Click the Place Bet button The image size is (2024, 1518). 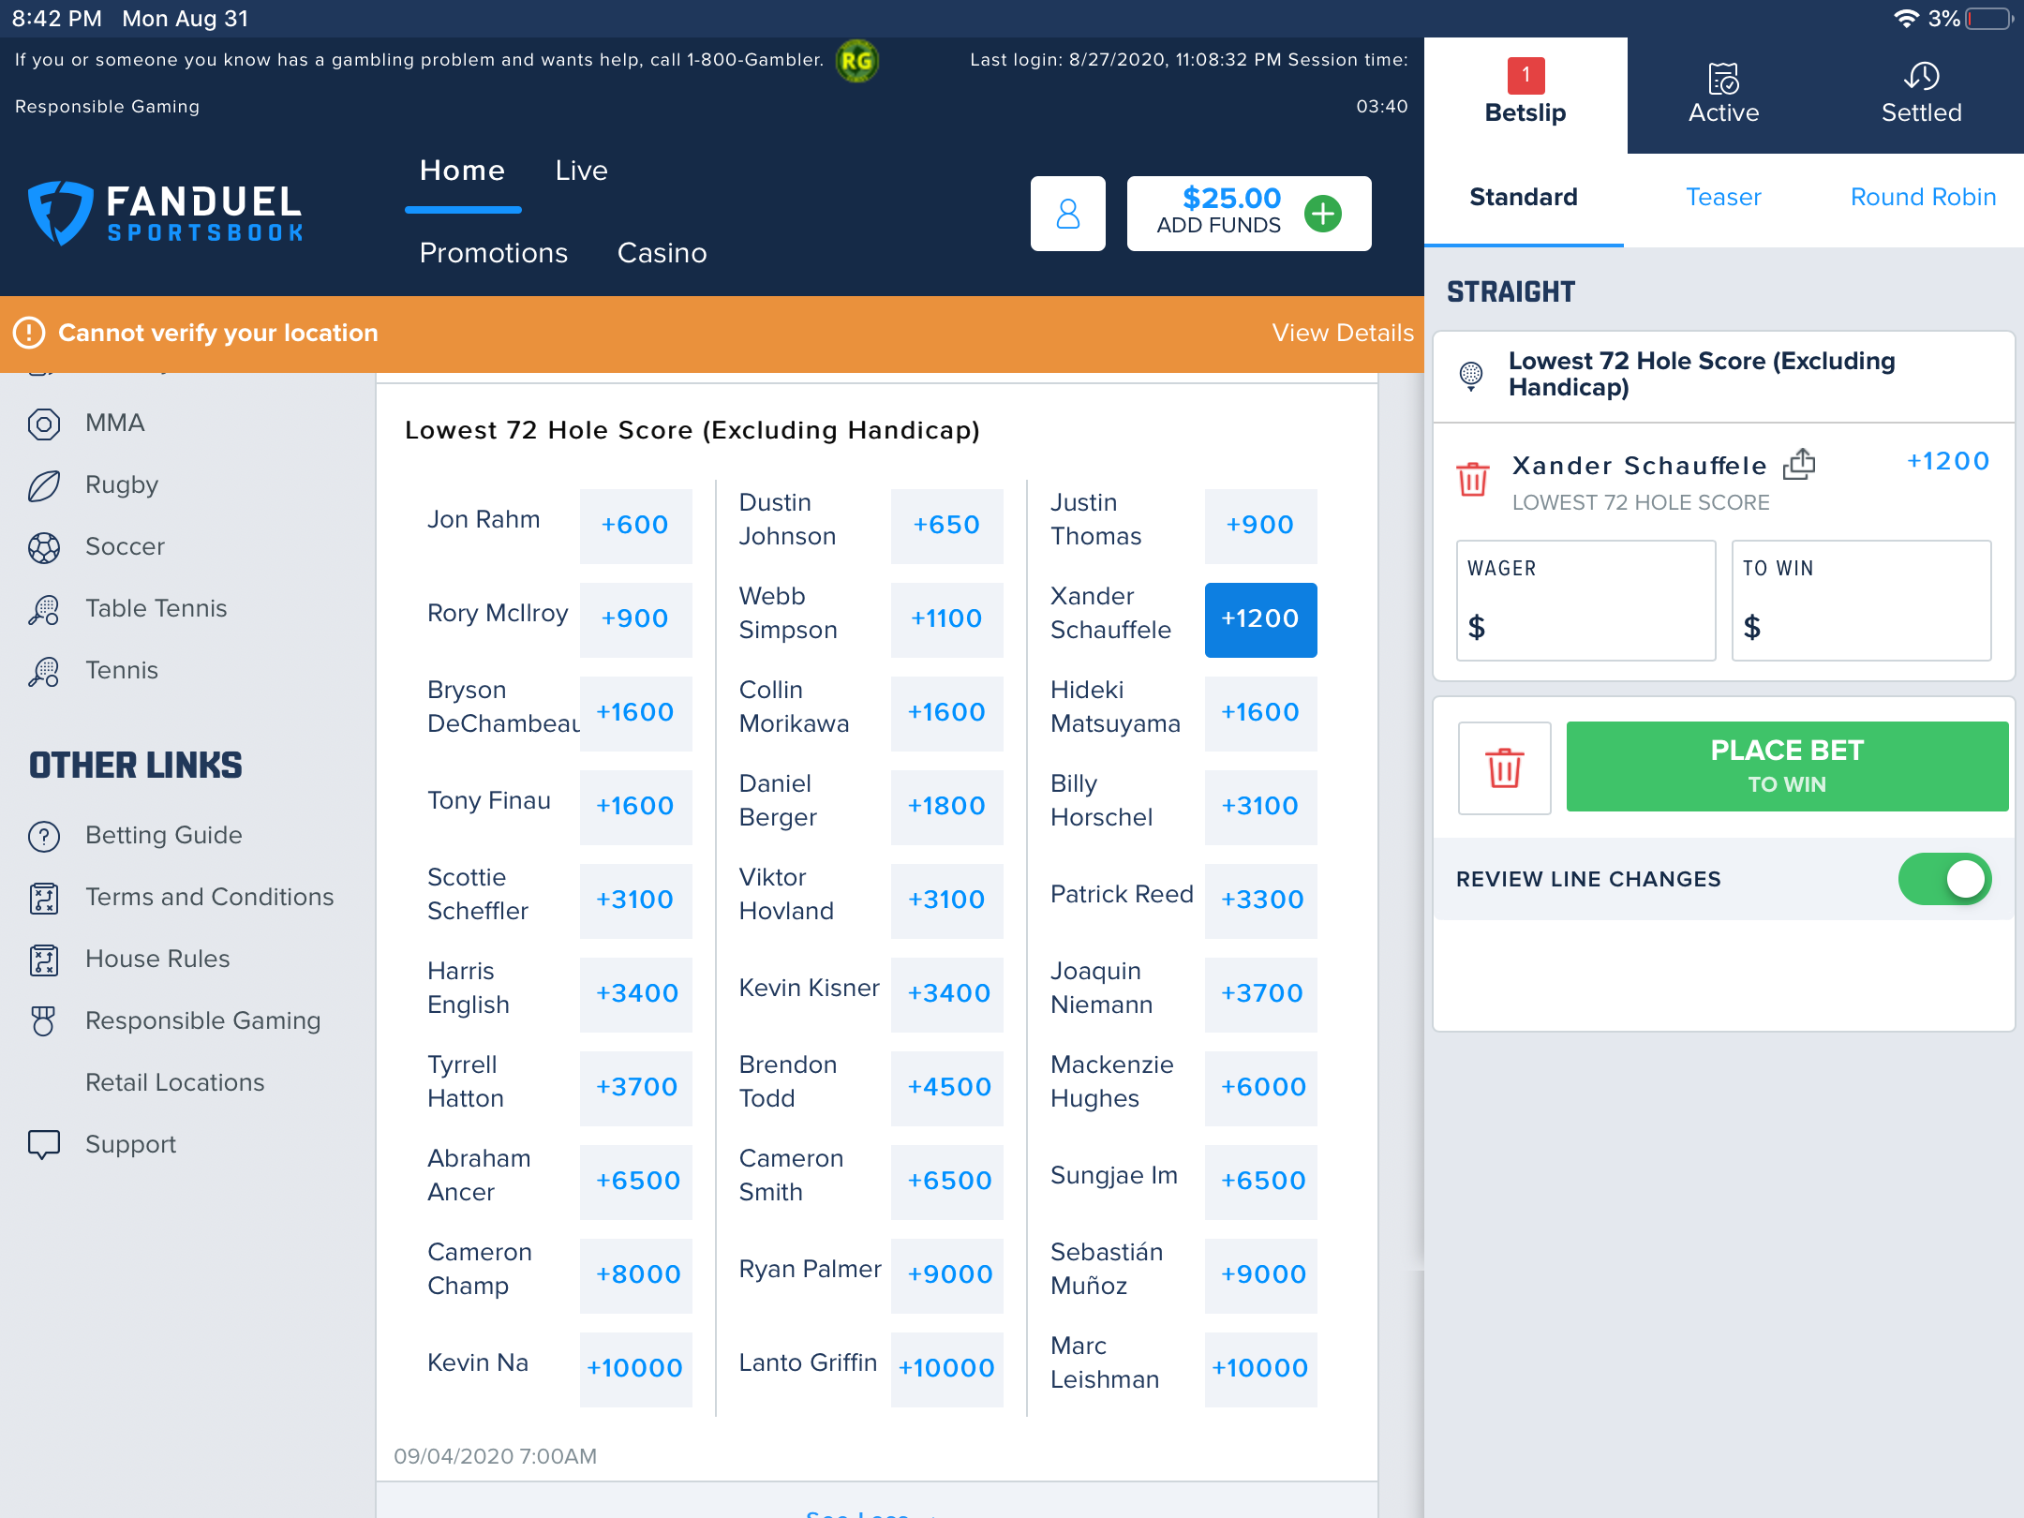tap(1787, 766)
